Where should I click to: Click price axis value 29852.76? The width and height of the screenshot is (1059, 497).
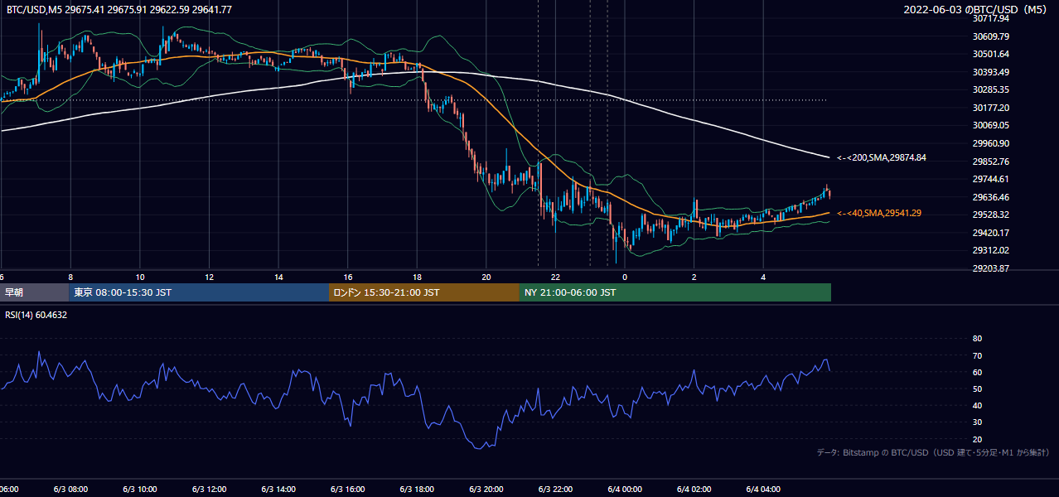pyautogui.click(x=990, y=162)
